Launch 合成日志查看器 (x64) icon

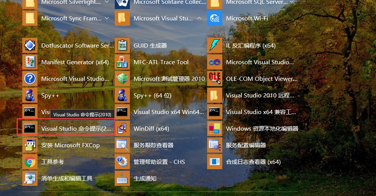point(215,162)
